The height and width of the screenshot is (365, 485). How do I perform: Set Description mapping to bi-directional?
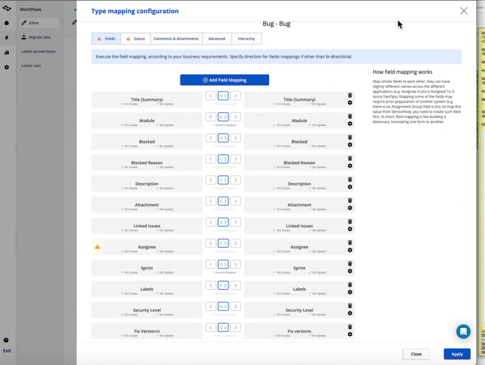223,180
